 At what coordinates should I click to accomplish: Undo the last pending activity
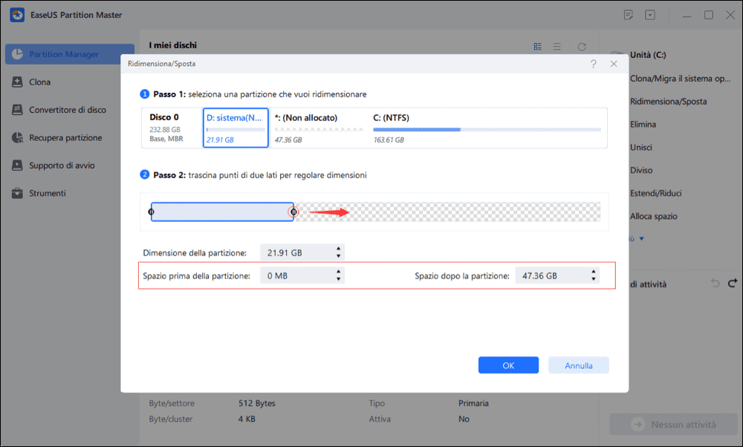(x=716, y=283)
